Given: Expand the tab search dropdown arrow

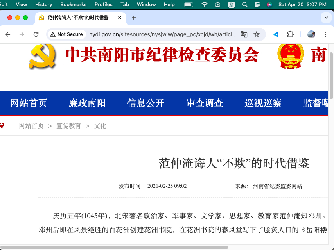Looking at the screenshot, I should pyautogui.click(x=326, y=18).
